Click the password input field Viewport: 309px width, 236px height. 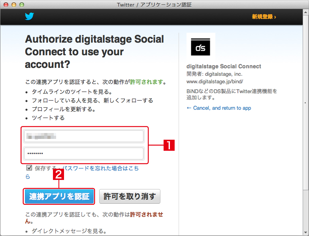[x=84, y=154]
